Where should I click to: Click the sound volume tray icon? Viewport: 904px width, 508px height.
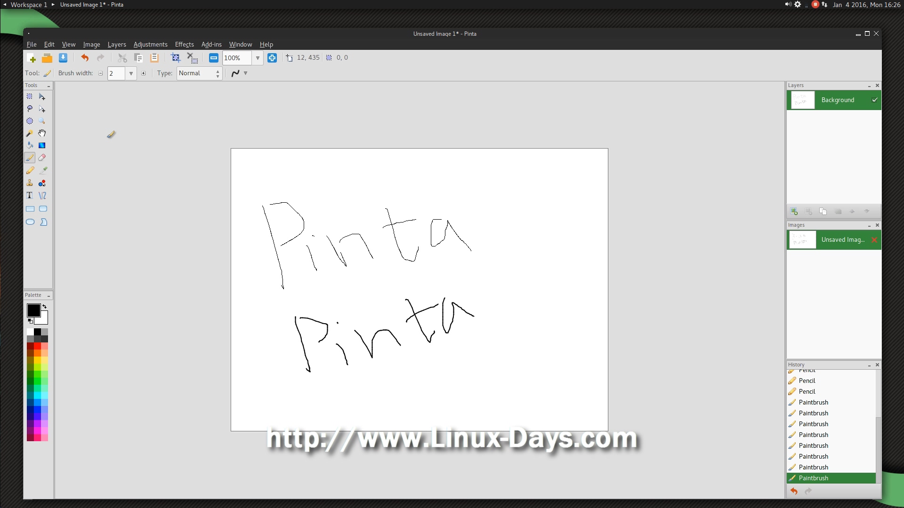tap(788, 4)
